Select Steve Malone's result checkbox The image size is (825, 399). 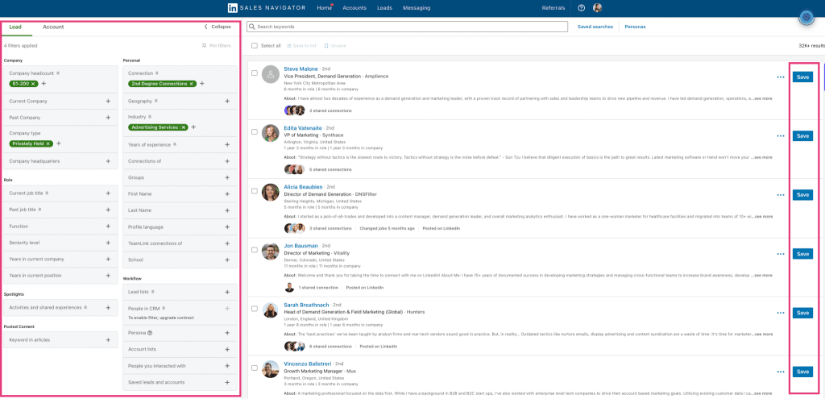point(255,73)
